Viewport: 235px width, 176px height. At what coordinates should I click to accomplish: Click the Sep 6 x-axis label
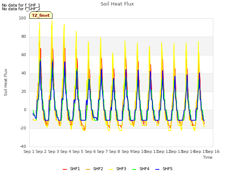[90, 151]
